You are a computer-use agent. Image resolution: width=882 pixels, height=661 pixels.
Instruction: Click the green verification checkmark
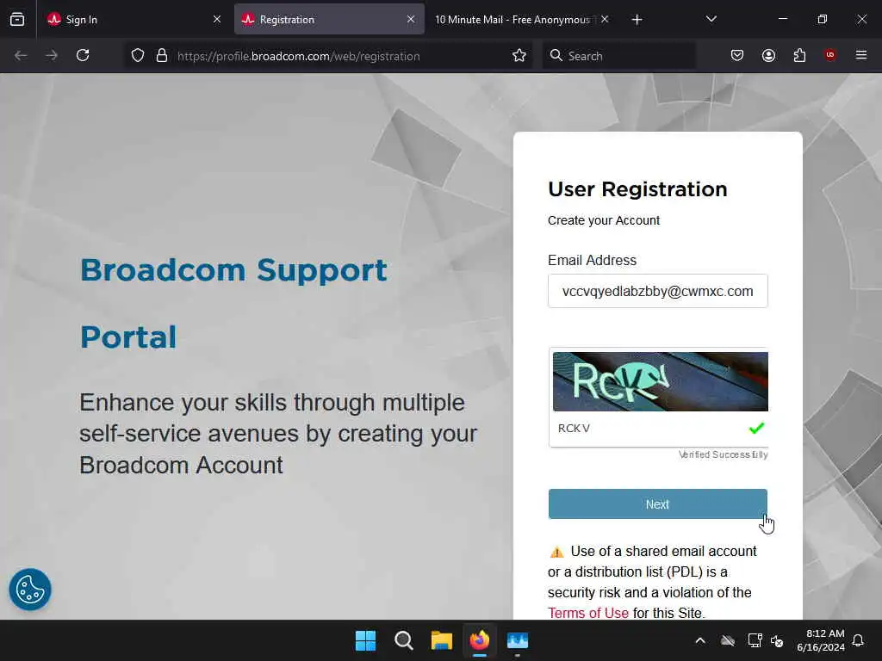pos(756,429)
